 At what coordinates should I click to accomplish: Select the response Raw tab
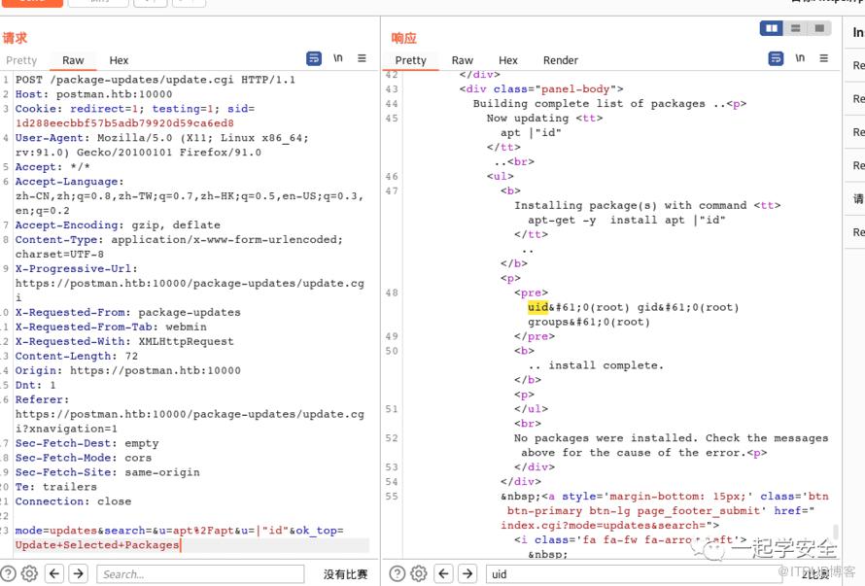463,60
